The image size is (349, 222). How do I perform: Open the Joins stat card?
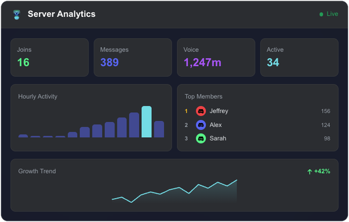pyautogui.click(x=49, y=58)
